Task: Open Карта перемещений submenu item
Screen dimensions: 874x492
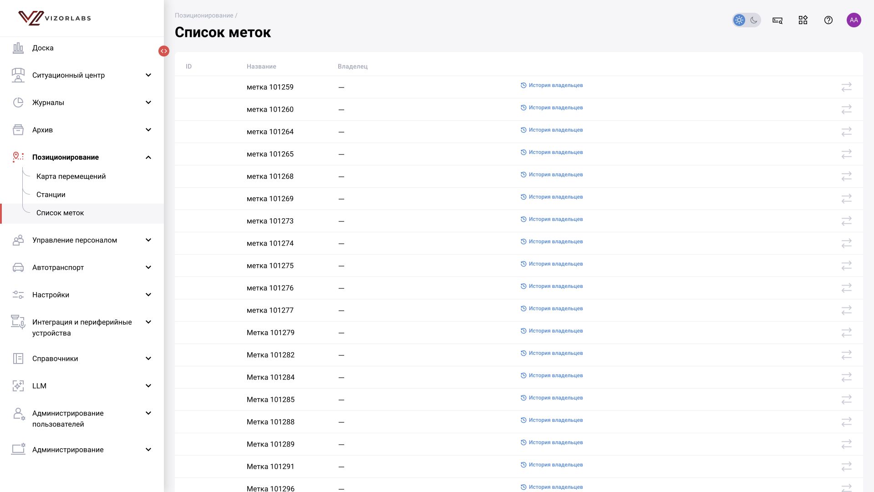Action: [x=71, y=176]
